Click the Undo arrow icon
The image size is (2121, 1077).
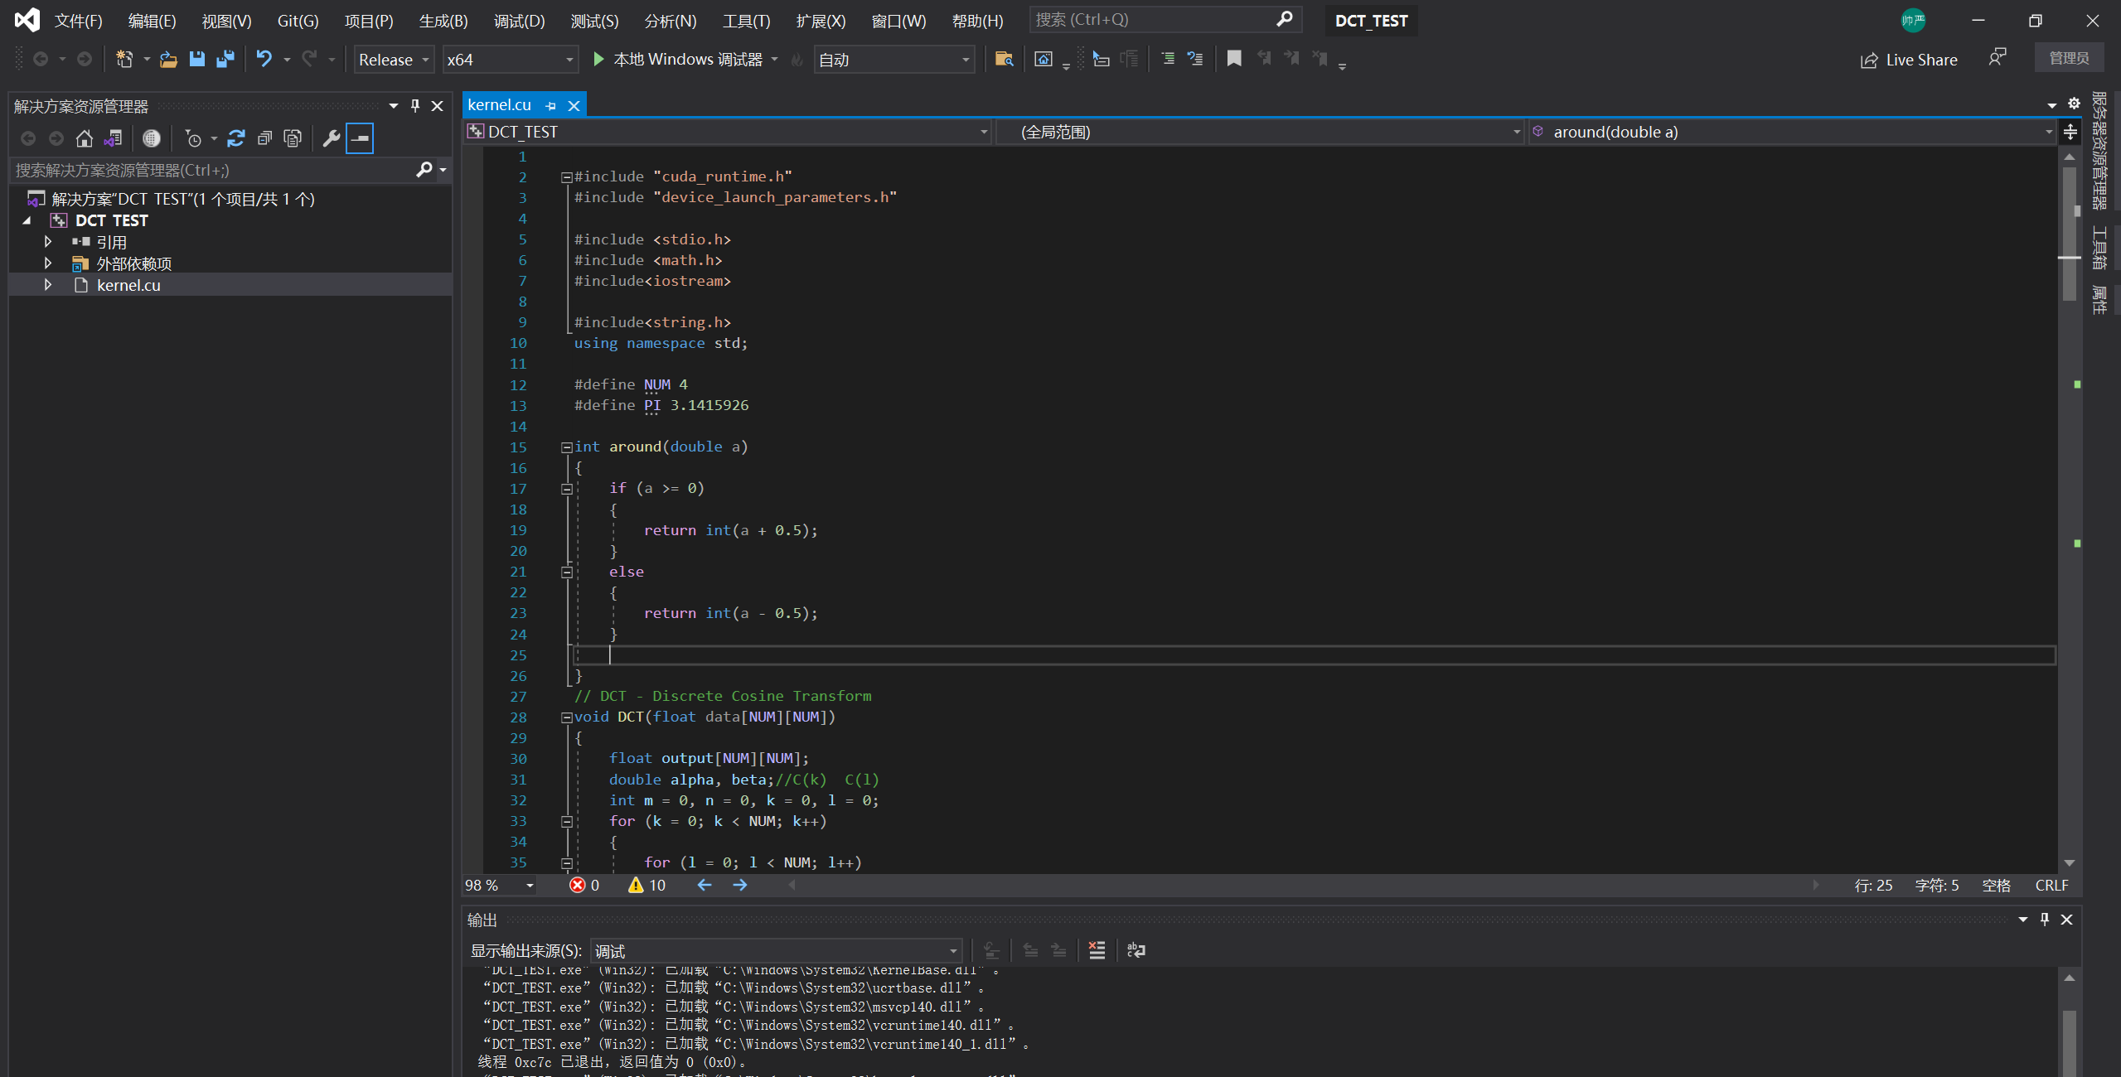pos(264,59)
